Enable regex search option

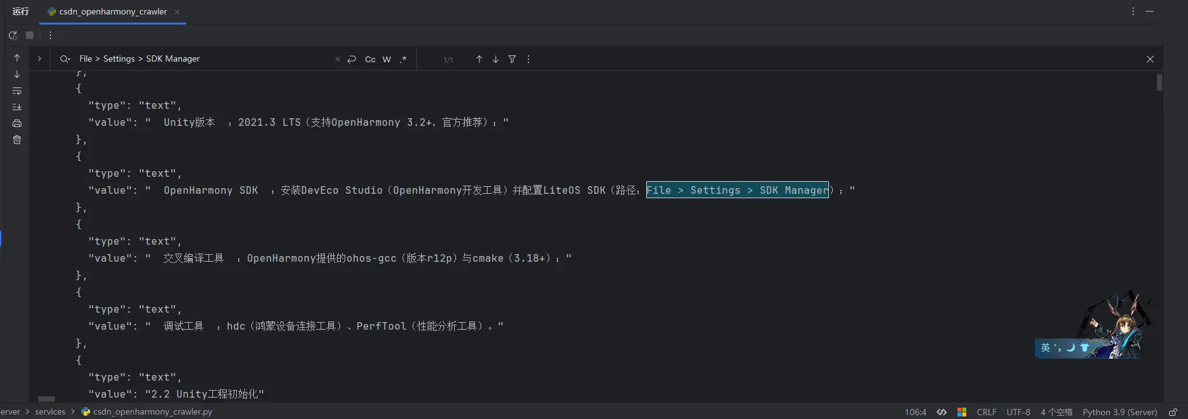pyautogui.click(x=403, y=59)
